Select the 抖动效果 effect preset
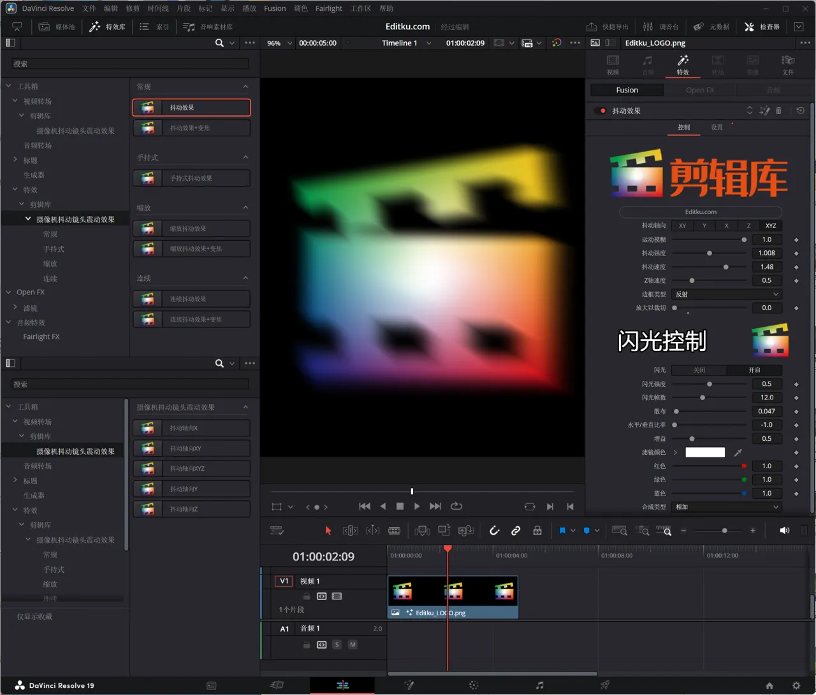 (x=191, y=108)
